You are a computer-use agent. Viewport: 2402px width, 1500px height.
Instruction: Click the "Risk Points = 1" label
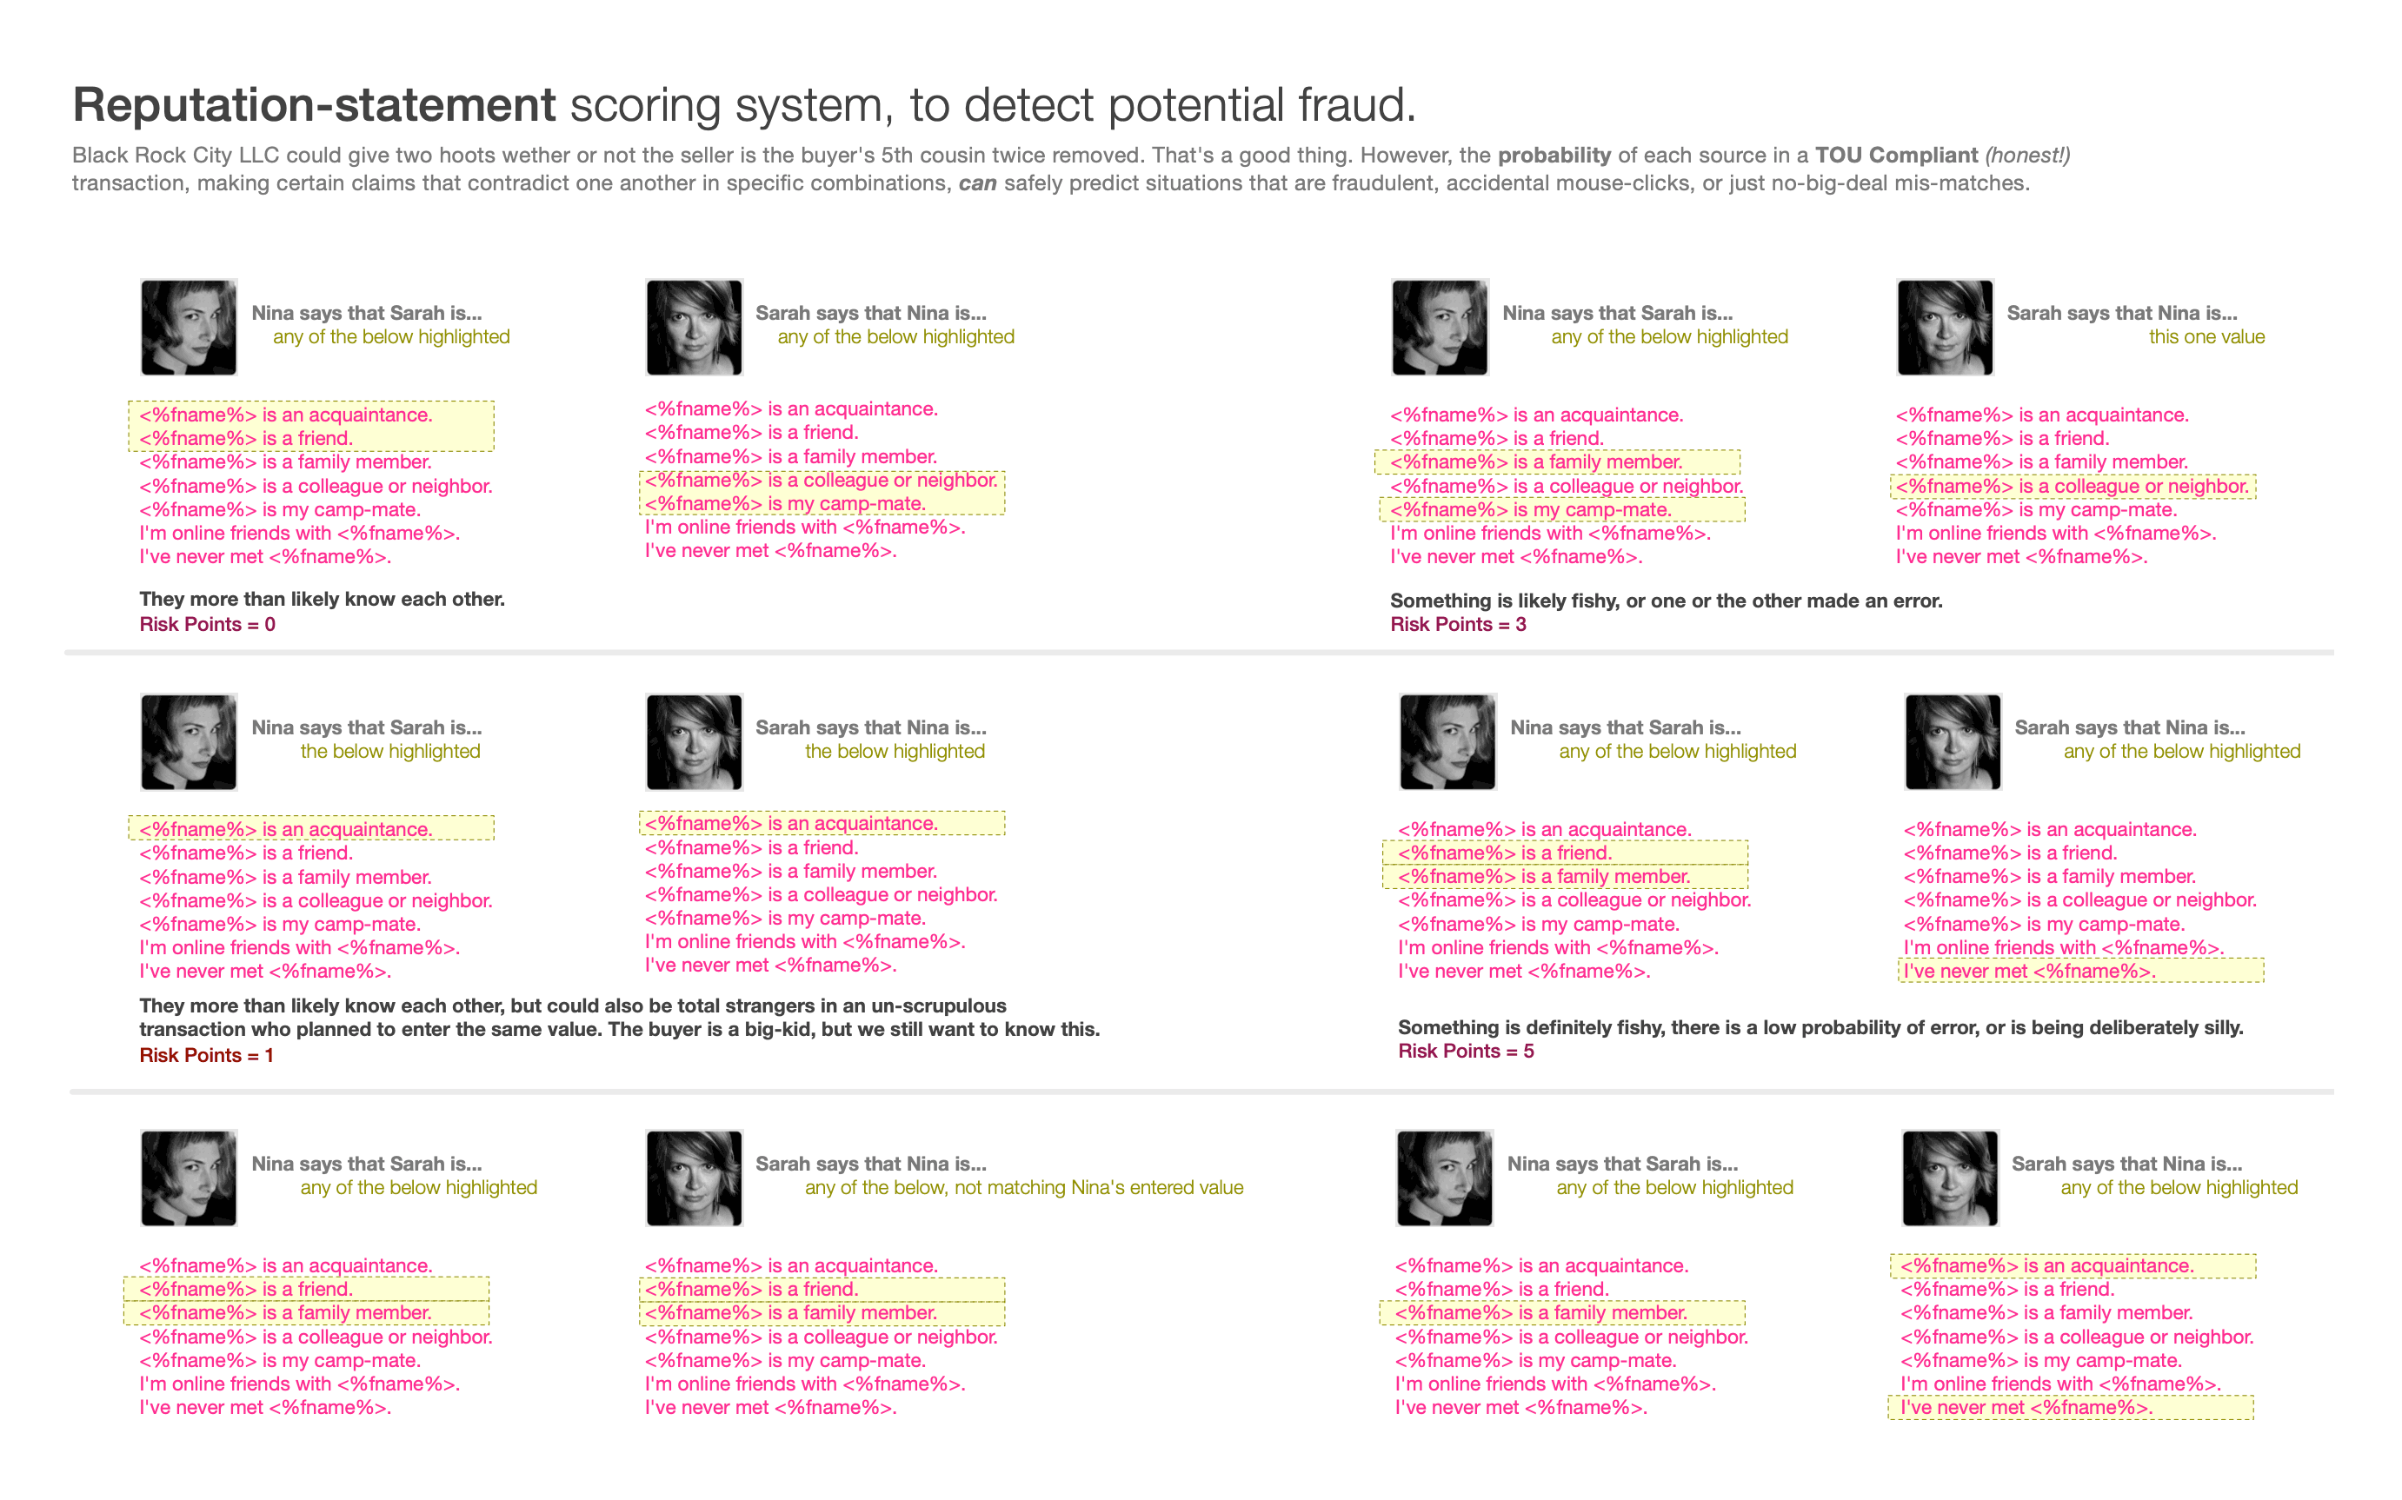tap(206, 1056)
